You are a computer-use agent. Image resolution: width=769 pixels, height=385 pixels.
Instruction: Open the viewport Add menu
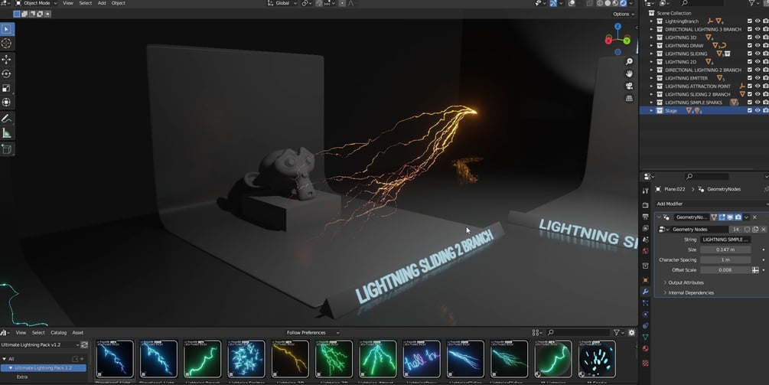point(102,3)
